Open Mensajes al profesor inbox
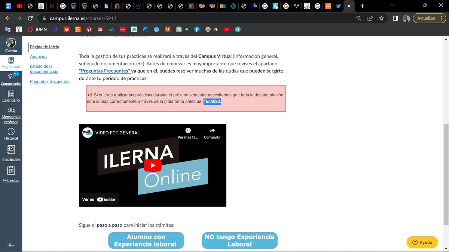Image resolution: width=449 pixels, height=252 pixels. click(x=11, y=115)
